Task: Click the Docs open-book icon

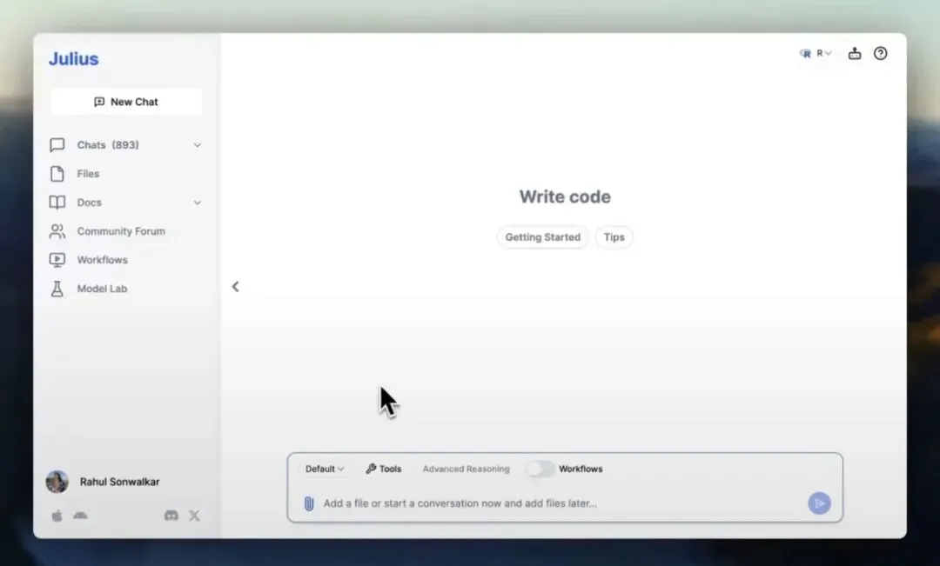Action: pos(57,203)
